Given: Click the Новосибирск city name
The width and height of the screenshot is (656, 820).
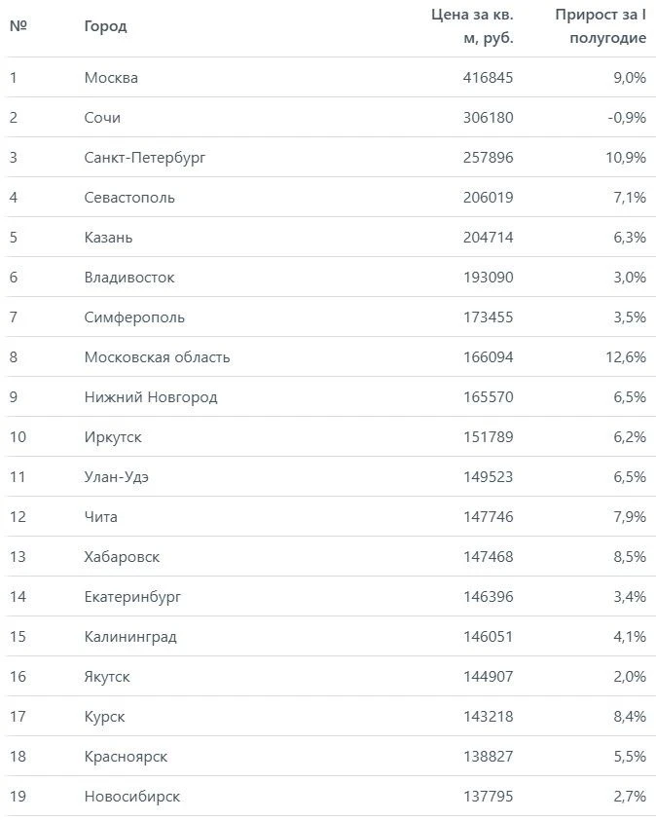Looking at the screenshot, I should coord(131,797).
